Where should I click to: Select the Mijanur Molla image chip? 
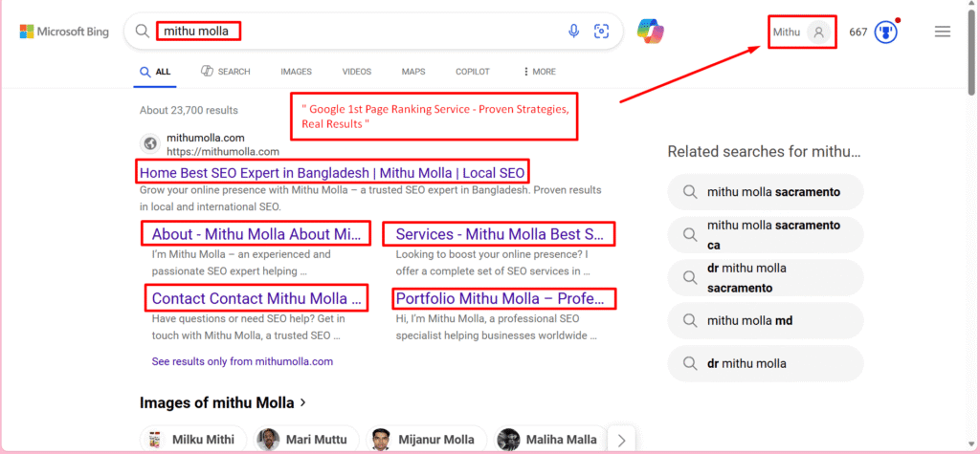425,440
